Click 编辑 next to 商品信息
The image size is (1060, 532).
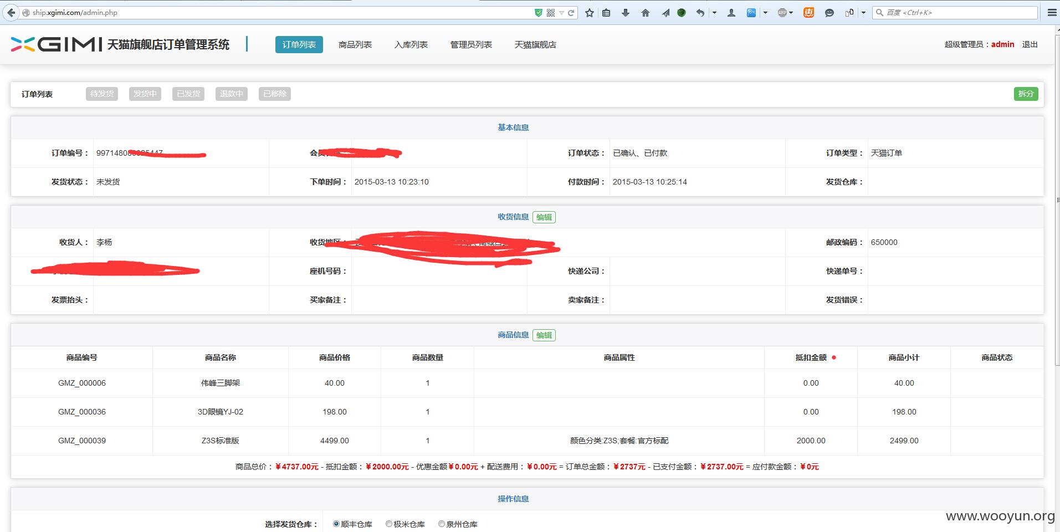544,335
